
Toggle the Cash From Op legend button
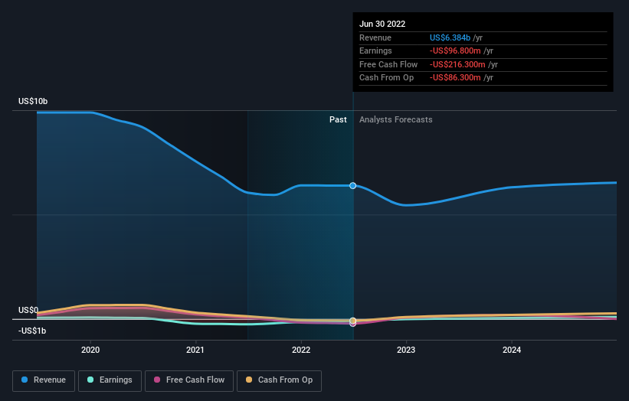[279, 380]
